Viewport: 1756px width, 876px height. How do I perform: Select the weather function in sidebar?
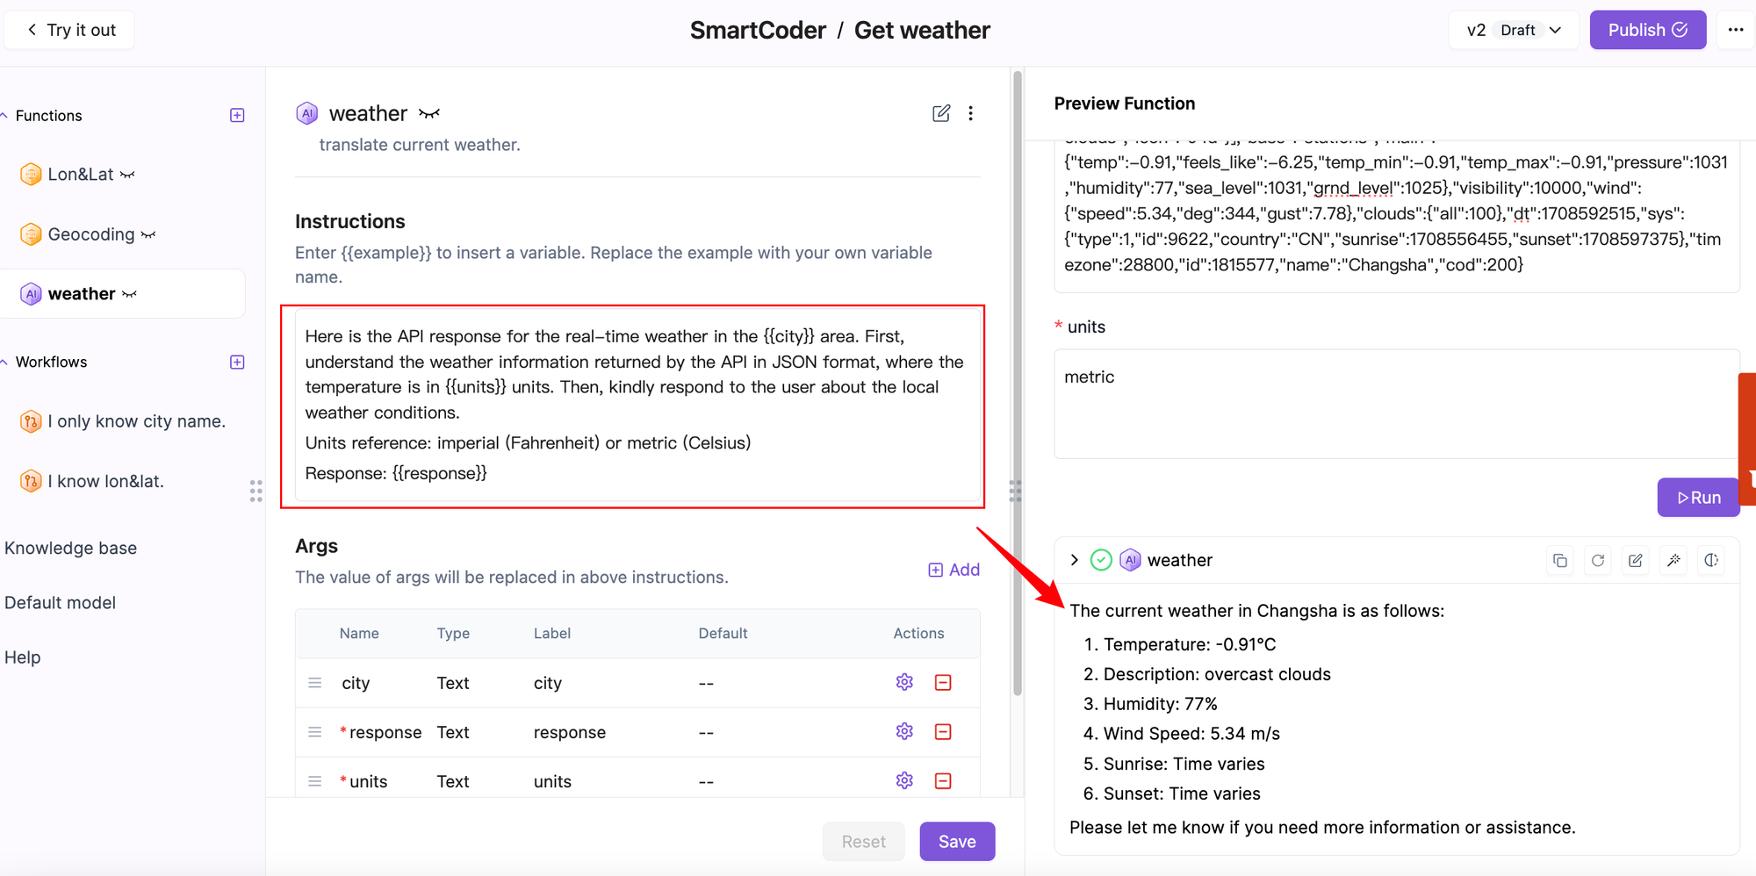[122, 294]
